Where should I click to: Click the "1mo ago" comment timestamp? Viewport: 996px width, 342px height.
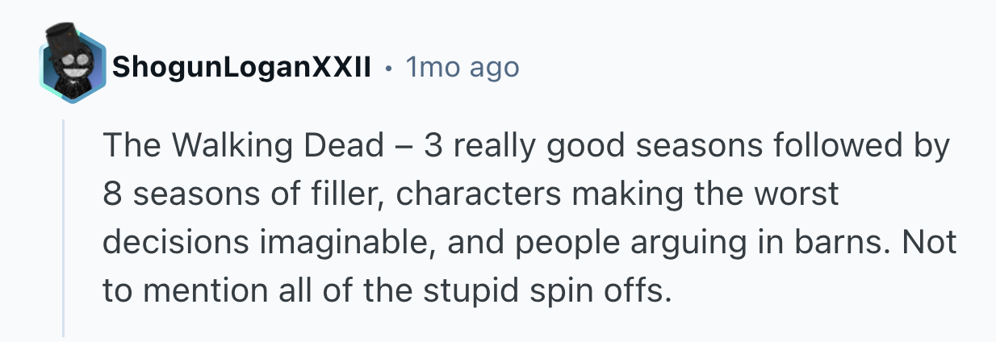click(462, 69)
